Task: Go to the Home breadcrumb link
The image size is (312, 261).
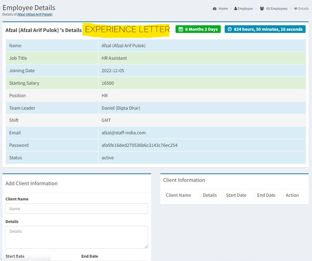Action: (x=223, y=9)
